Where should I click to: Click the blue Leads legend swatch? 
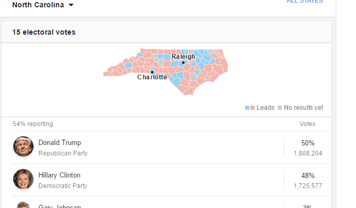(247, 108)
